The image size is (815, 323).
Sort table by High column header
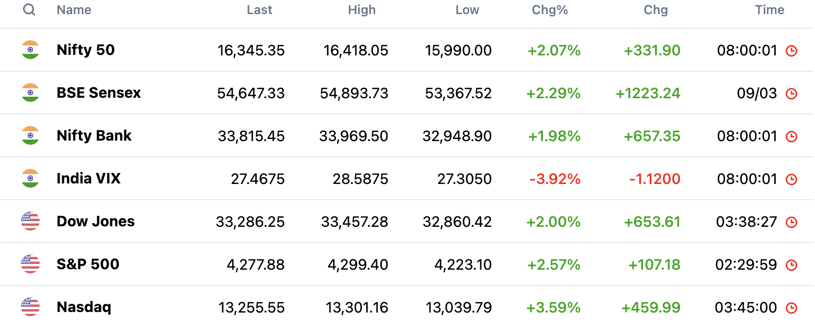coord(362,10)
